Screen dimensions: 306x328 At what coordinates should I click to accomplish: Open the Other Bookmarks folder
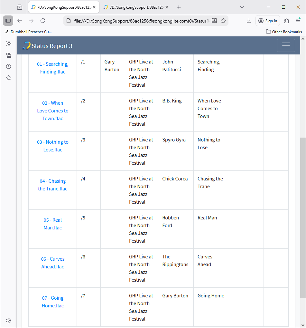(x=284, y=32)
